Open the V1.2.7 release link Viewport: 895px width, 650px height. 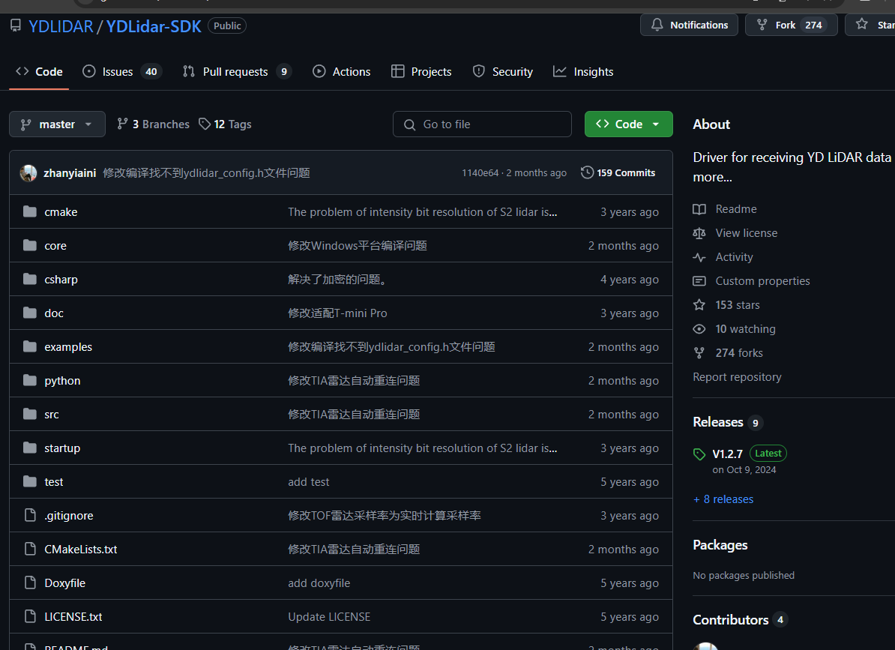pyautogui.click(x=727, y=454)
